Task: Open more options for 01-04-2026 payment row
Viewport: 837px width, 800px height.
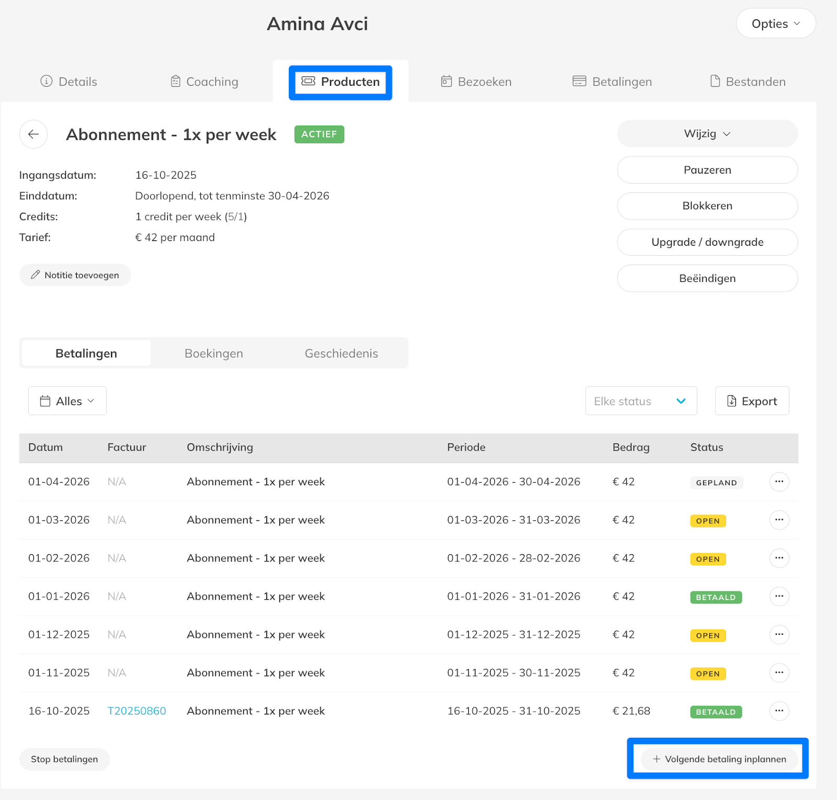Action: [779, 482]
